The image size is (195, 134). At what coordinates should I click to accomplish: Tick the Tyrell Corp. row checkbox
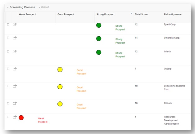8,25
